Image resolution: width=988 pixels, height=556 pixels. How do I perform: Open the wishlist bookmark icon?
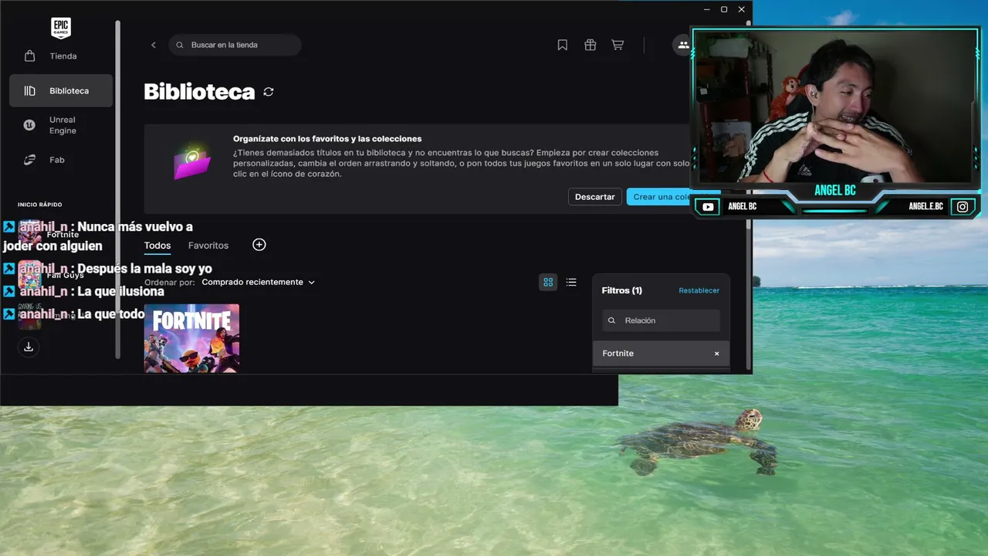[x=563, y=45]
